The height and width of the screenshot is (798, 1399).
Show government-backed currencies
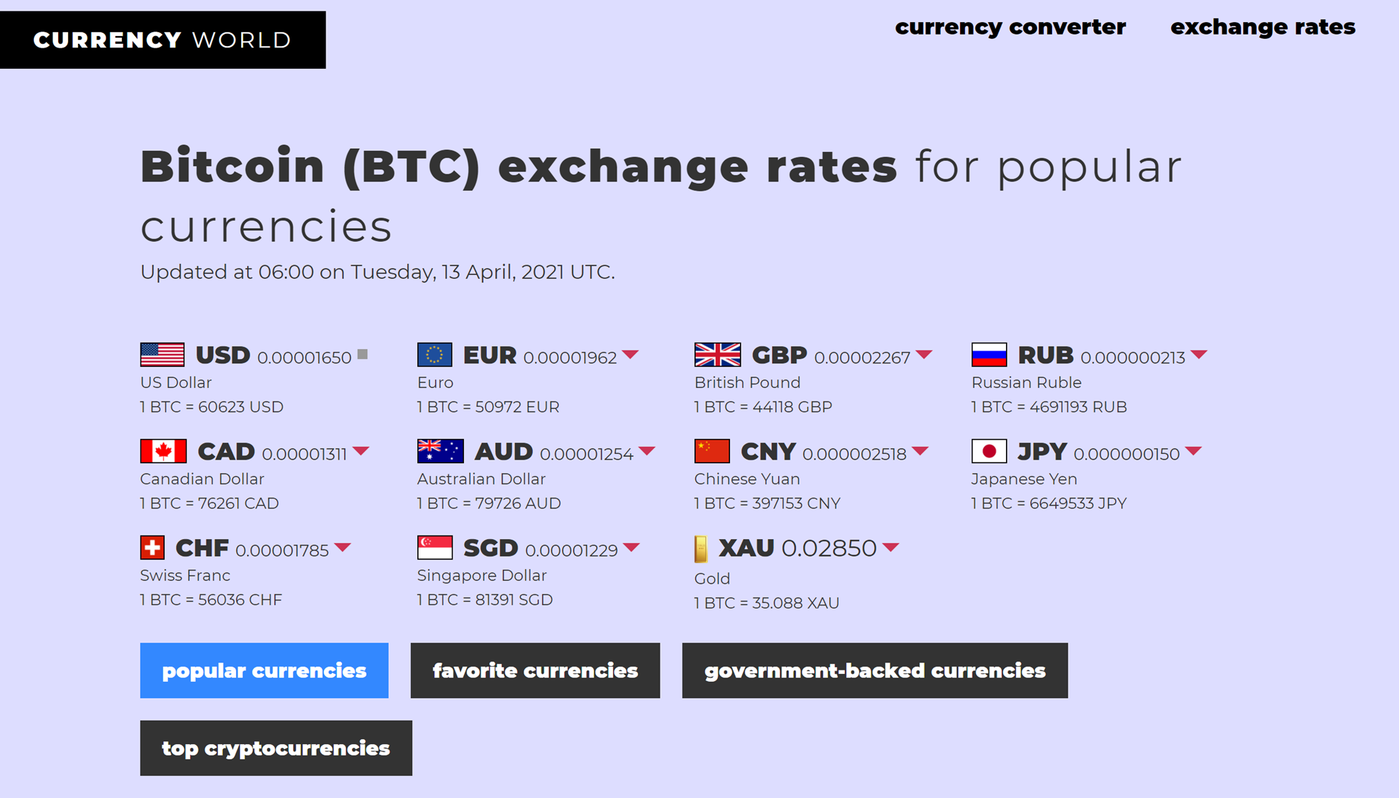(x=875, y=670)
